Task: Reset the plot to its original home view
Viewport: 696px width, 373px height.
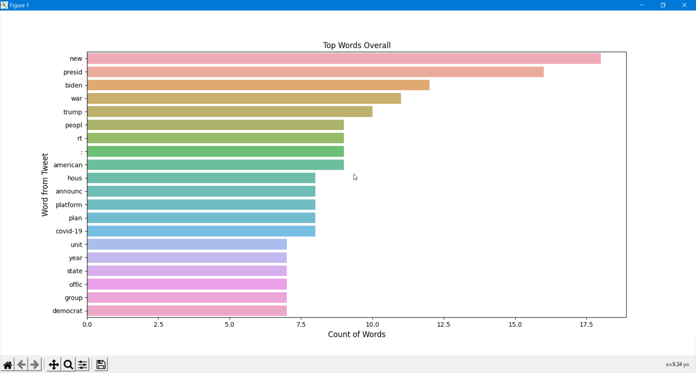Action: (x=8, y=364)
